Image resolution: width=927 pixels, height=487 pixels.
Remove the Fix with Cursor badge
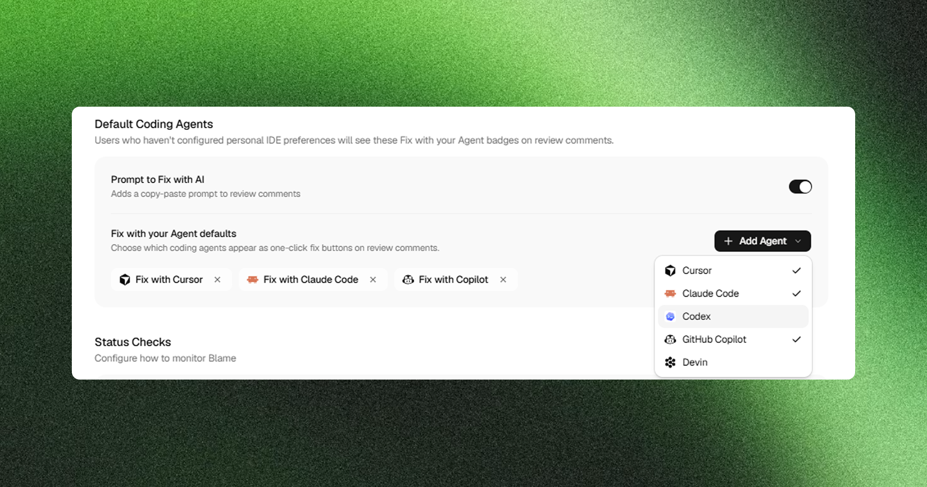(217, 279)
